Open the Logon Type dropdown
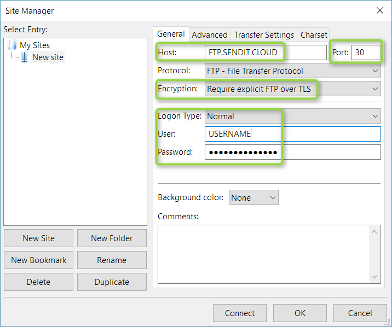392x327 pixels. point(293,116)
